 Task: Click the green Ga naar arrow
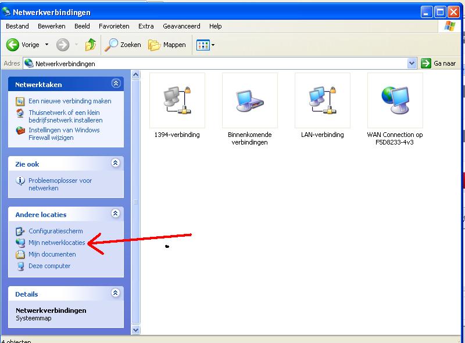pos(426,63)
